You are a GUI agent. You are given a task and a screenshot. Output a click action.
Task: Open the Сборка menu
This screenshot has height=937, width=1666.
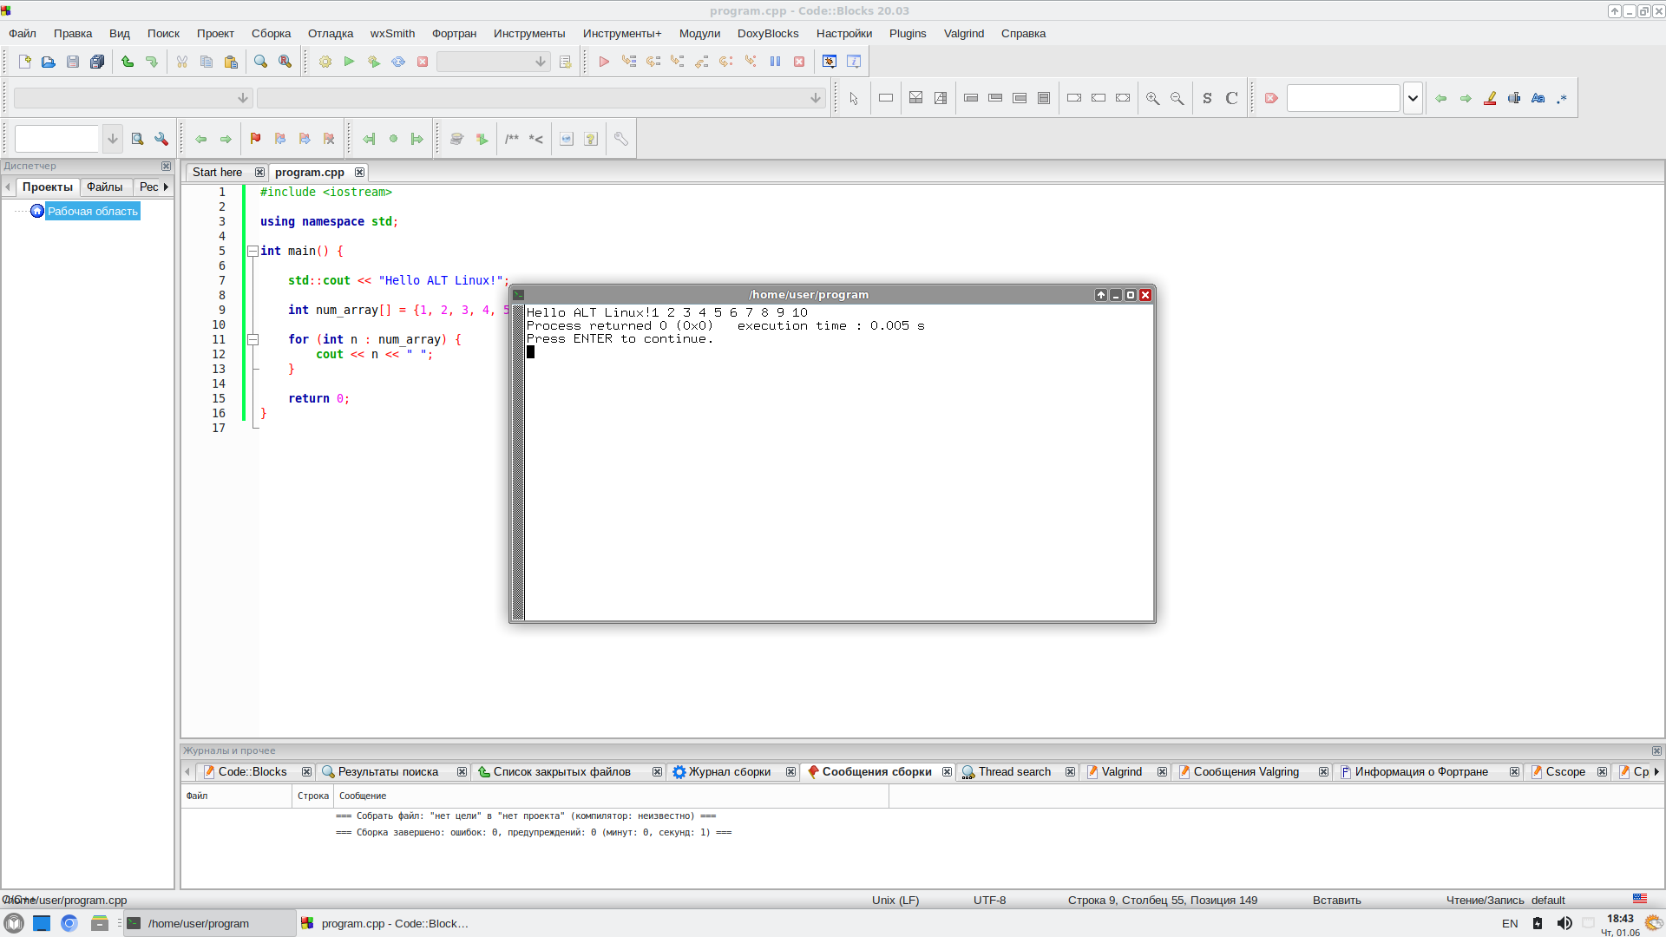271,33
